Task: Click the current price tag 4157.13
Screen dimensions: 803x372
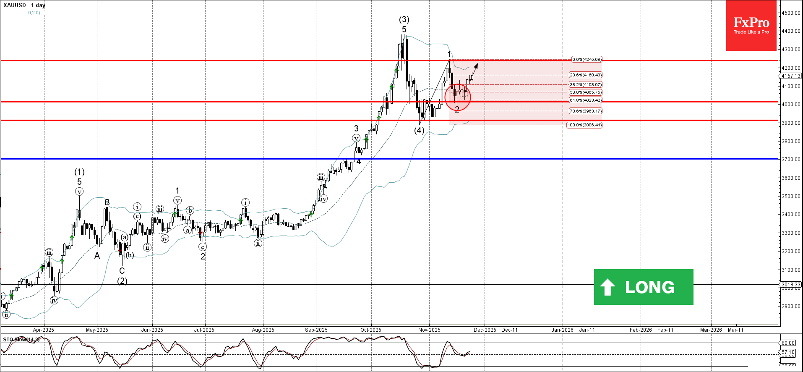Action: [791, 76]
